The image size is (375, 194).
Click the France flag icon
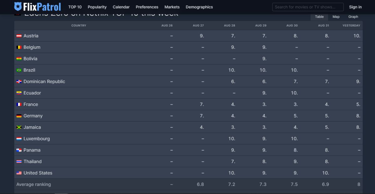pos(19,104)
